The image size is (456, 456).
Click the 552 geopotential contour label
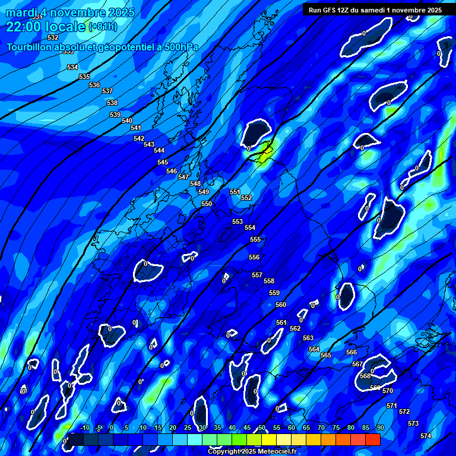tap(246, 198)
